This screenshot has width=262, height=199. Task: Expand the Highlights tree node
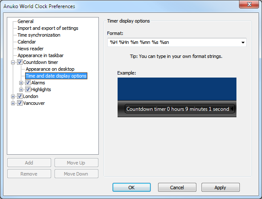pos(21,89)
